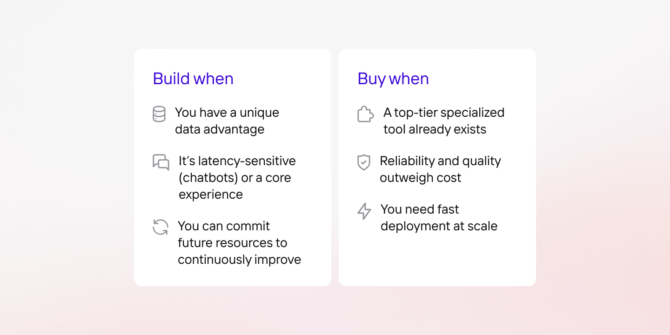Viewport: 670px width, 335px height.
Task: Select the "Buy when" heading
Action: click(393, 79)
